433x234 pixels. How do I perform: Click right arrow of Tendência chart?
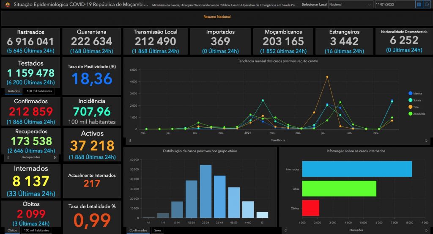tap(427, 140)
